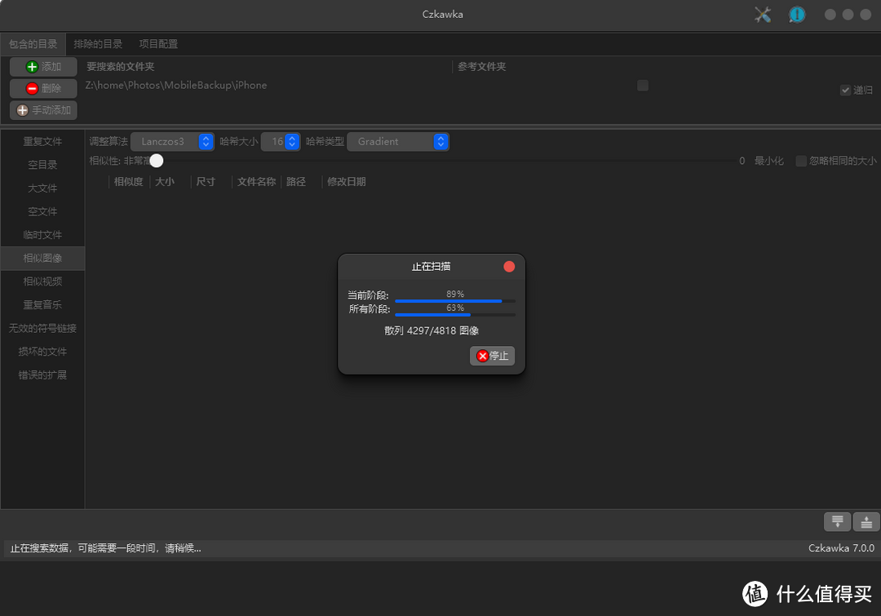
Task: Check the reference folder checkbox for iPhone path
Action: 643,86
